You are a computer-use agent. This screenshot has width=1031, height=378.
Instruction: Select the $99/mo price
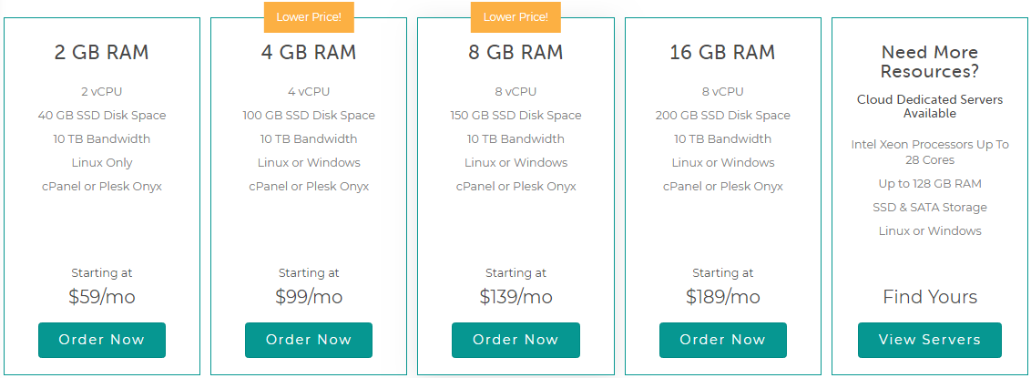pyautogui.click(x=309, y=297)
